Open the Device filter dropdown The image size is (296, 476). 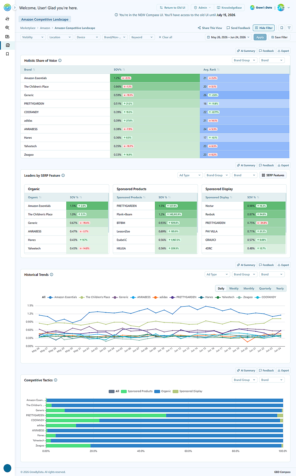[88, 37]
